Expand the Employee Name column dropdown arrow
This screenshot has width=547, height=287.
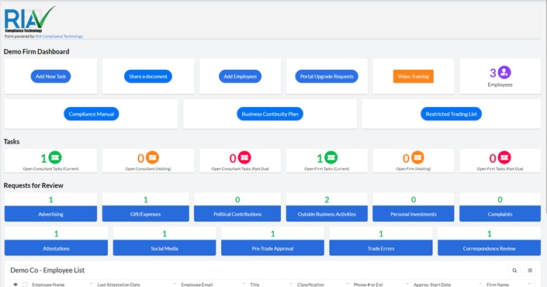[91, 284]
